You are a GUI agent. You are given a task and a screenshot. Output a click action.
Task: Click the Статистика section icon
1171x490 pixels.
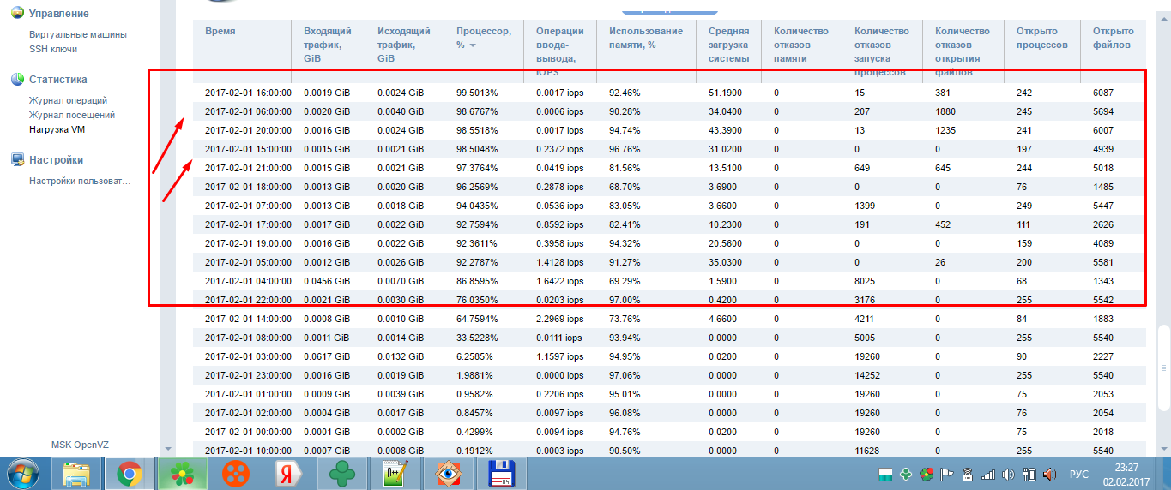(17, 80)
